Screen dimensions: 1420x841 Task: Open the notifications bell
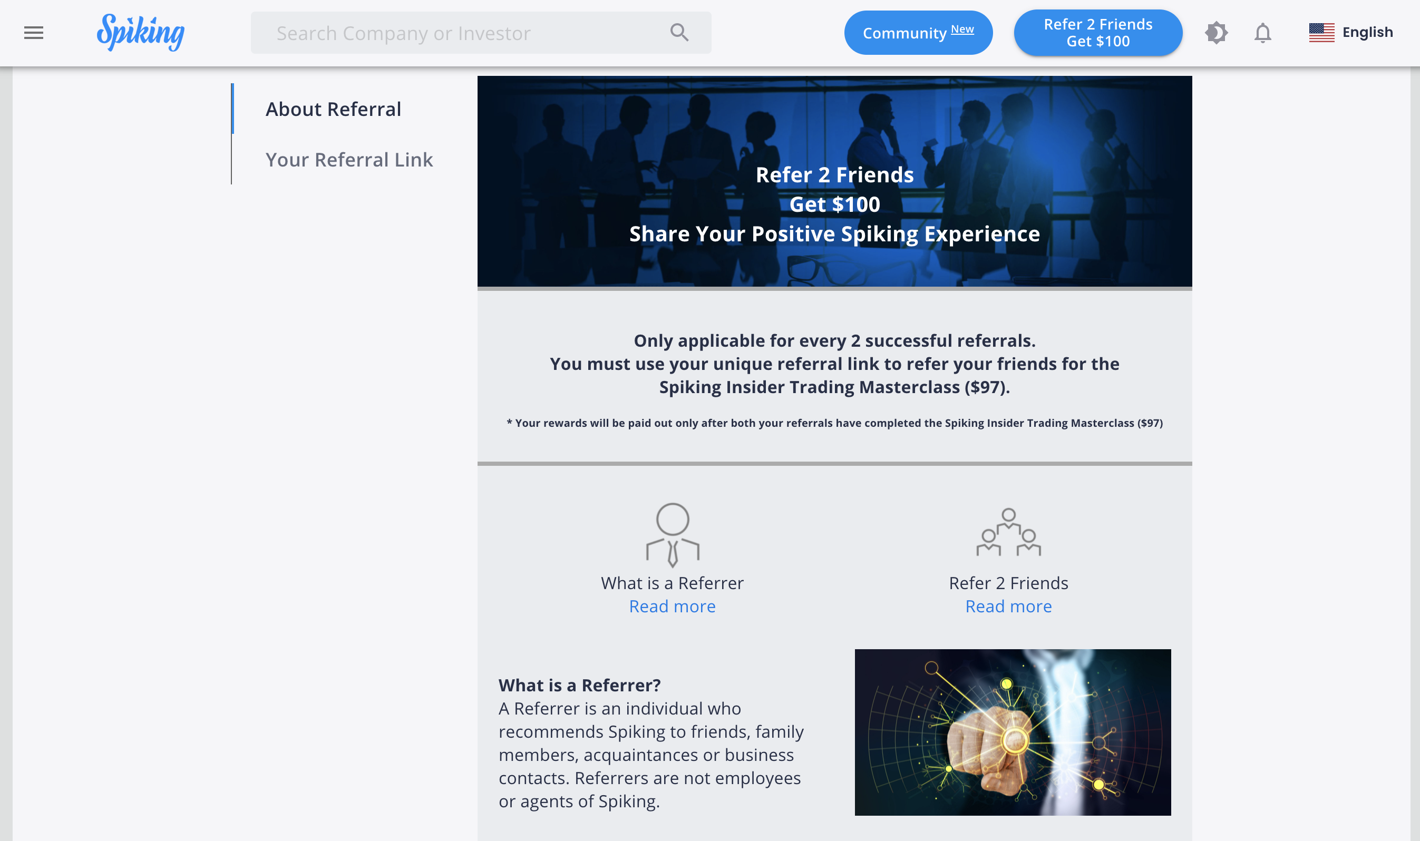click(1262, 33)
